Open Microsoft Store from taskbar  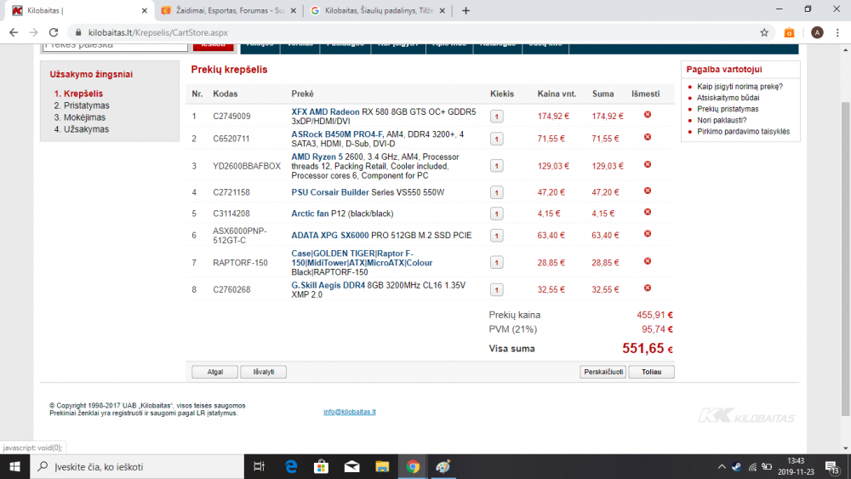coord(322,466)
